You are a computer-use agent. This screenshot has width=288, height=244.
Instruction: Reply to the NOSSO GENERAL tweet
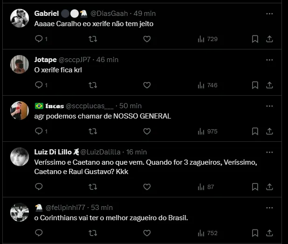(39, 132)
